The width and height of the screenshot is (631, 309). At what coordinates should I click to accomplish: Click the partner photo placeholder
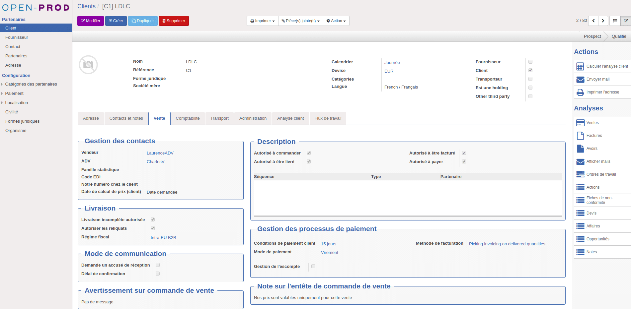[88, 65]
